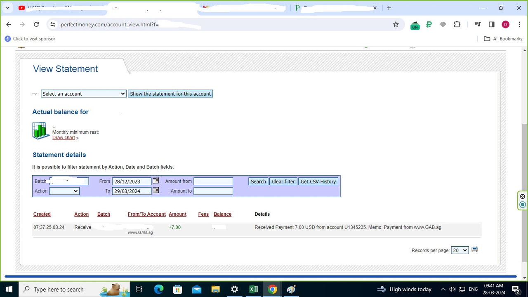
Task: Click the 'Amount from' input field
Action: point(213,181)
